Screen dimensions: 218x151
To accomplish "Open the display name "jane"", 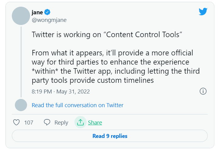I will 37,12.
